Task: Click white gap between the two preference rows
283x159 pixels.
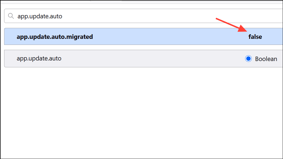Action: (143, 47)
